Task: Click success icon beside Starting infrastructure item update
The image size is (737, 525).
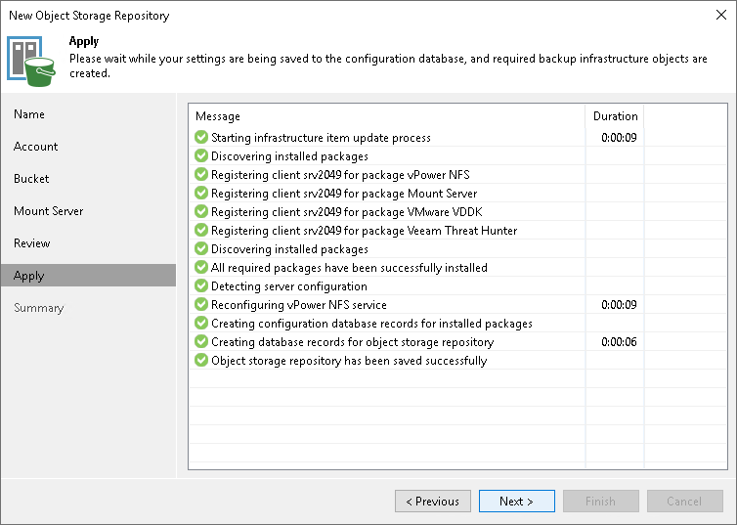Action: click(201, 137)
